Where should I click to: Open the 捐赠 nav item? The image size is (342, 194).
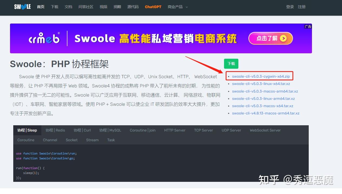[x=117, y=7]
